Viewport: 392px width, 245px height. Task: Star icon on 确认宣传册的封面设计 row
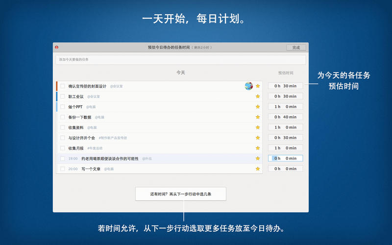point(258,86)
